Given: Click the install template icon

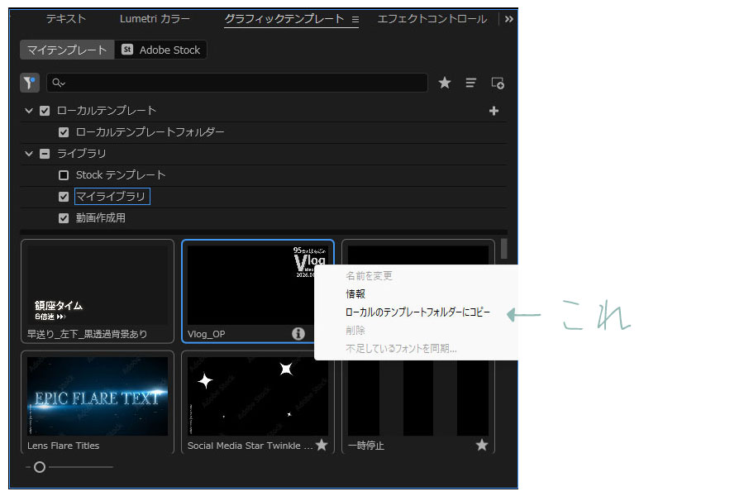Looking at the screenshot, I should (x=498, y=83).
